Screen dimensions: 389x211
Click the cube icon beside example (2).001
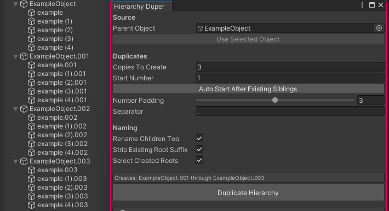pyautogui.click(x=32, y=83)
